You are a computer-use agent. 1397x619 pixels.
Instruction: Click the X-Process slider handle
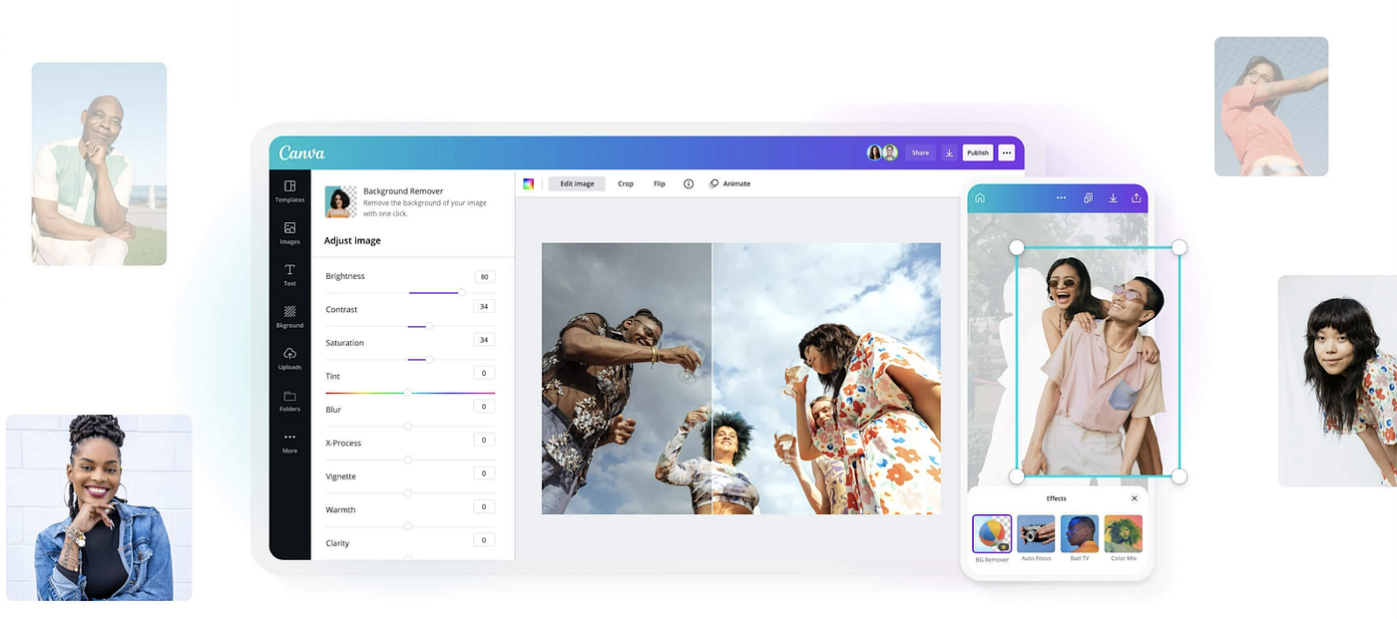408,460
